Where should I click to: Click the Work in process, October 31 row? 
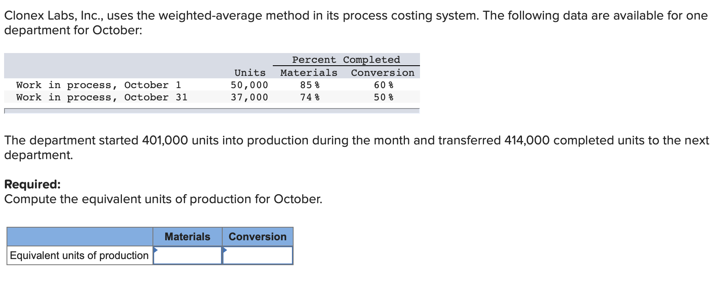(102, 97)
